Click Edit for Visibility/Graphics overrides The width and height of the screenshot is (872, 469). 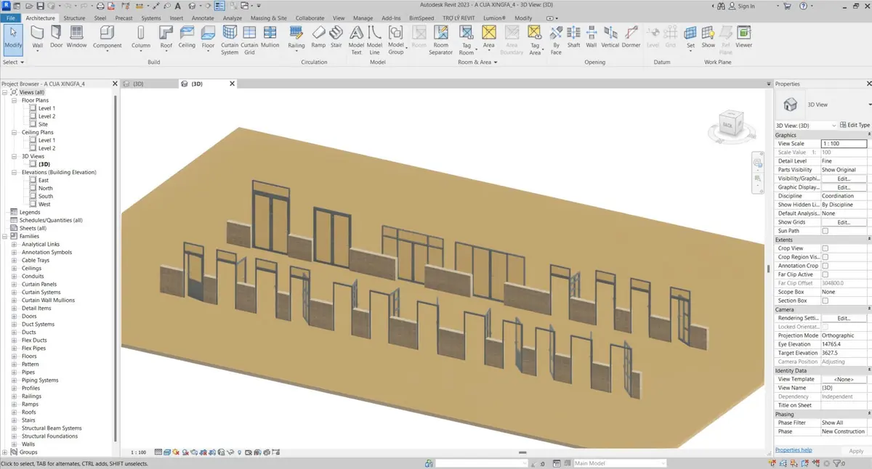[844, 179]
